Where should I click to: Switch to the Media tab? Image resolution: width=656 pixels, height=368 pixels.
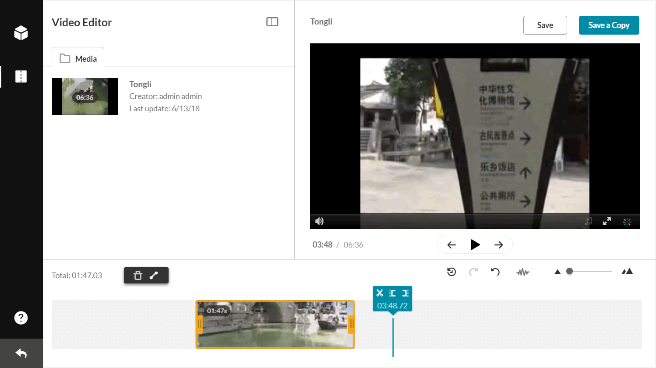[78, 58]
